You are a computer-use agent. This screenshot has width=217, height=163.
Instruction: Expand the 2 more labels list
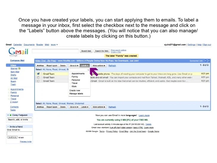(14, 102)
